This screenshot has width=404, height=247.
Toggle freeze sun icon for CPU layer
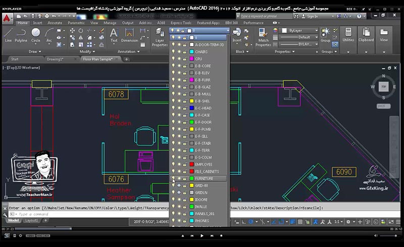pos(179,59)
